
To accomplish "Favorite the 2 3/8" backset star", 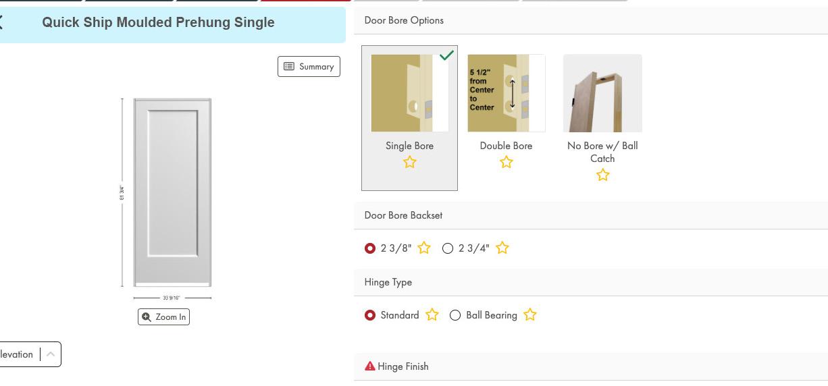I will click(x=424, y=248).
